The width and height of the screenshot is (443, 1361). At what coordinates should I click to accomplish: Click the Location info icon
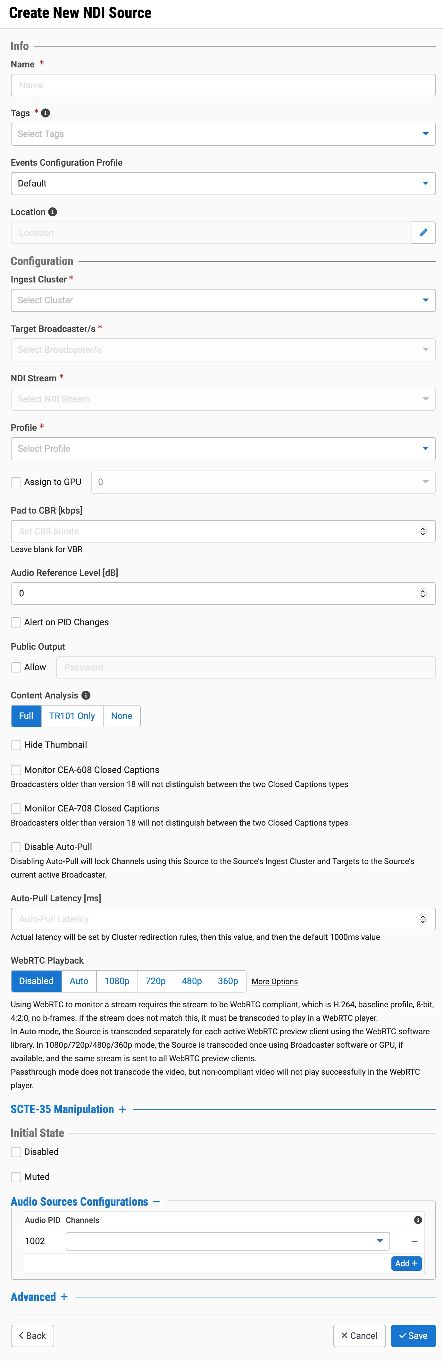click(52, 212)
